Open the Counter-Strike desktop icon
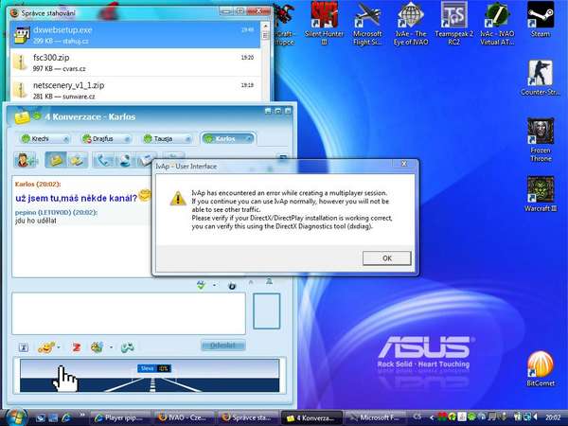 click(x=541, y=78)
